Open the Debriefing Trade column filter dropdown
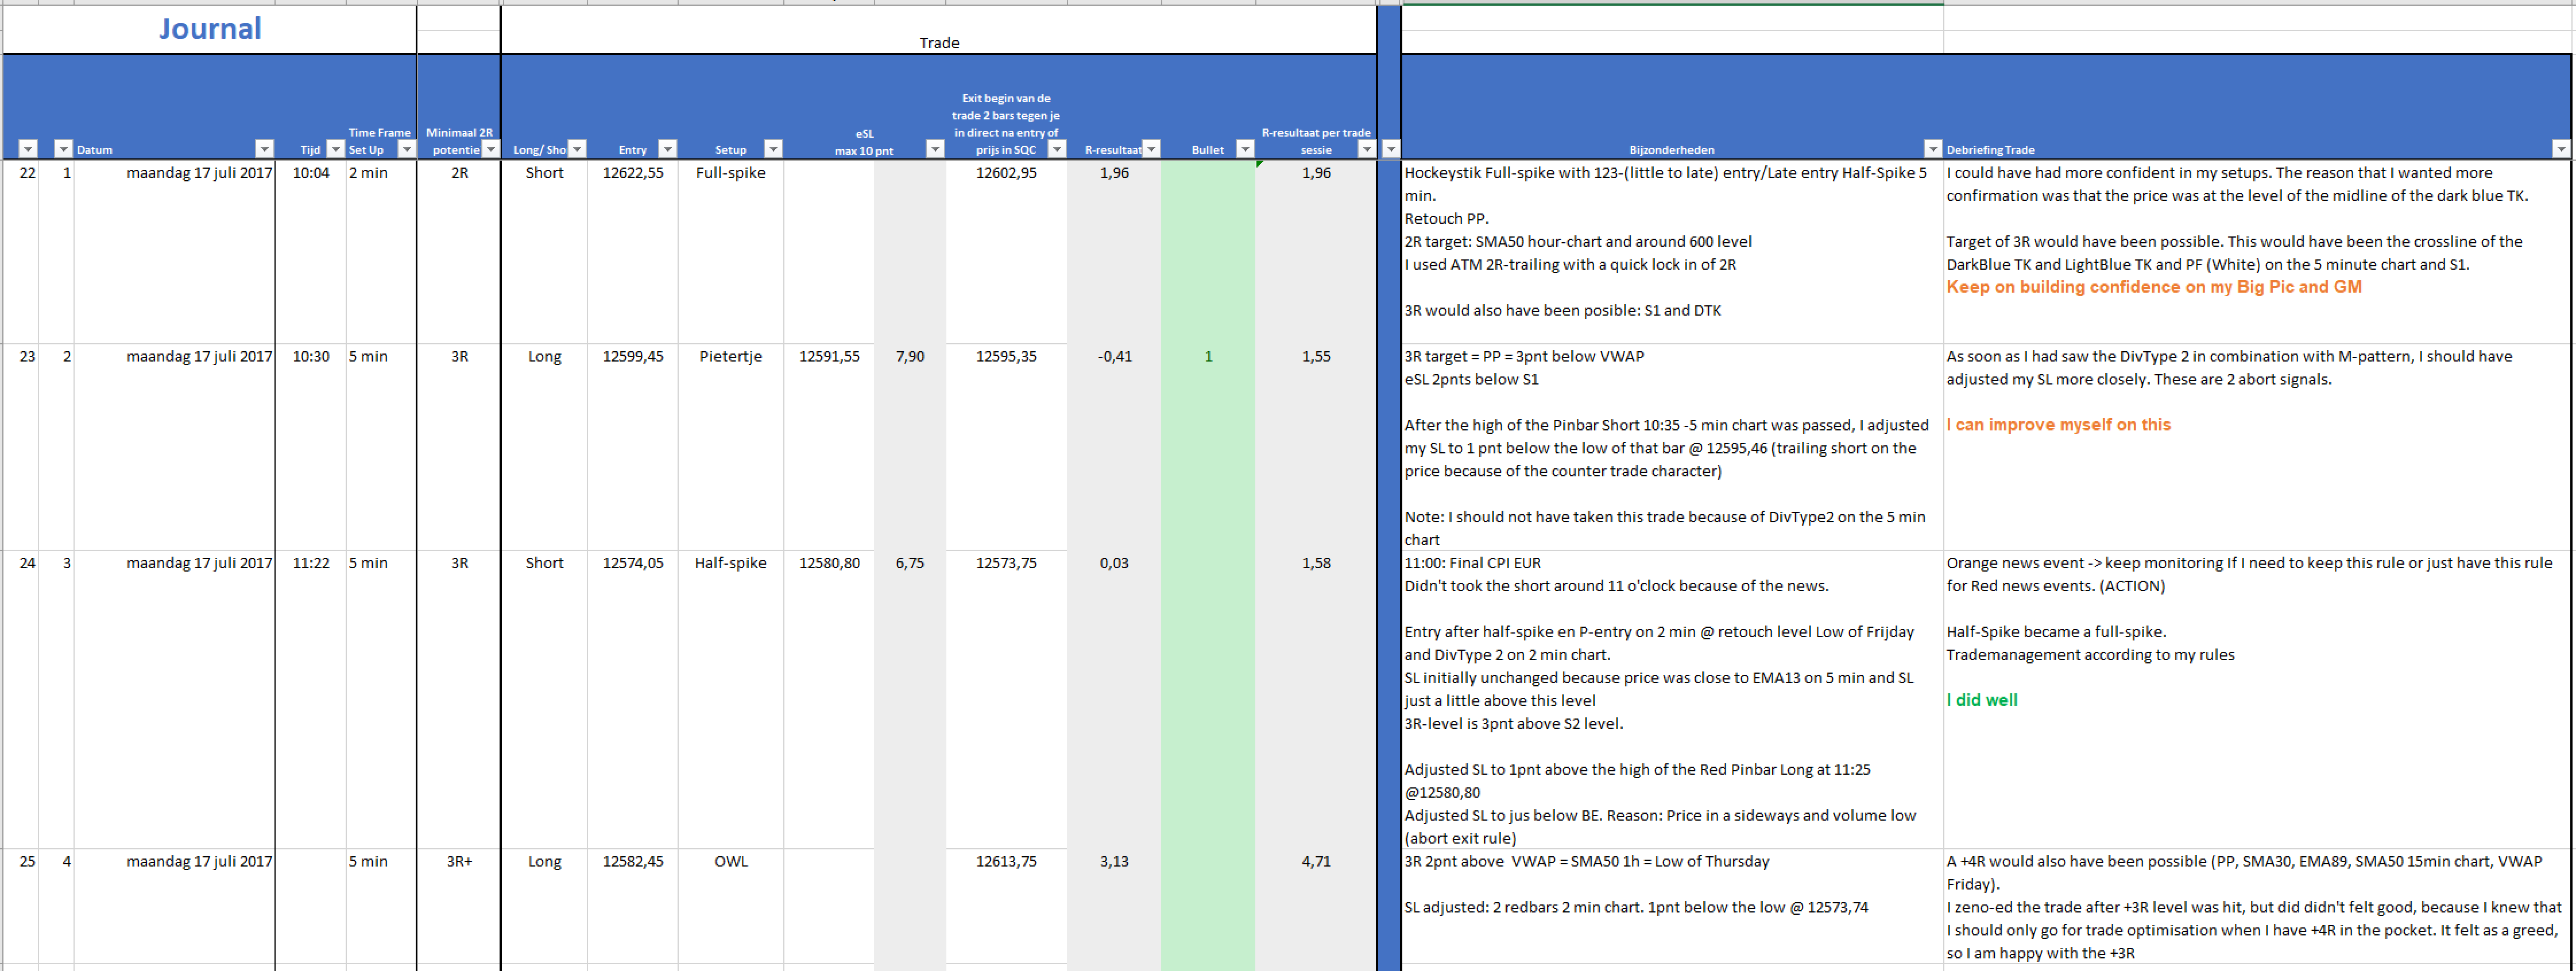The image size is (2576, 971). click(x=2561, y=149)
